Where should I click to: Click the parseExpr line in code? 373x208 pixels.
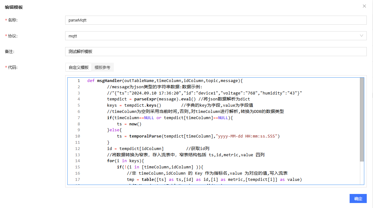[x=178, y=99]
